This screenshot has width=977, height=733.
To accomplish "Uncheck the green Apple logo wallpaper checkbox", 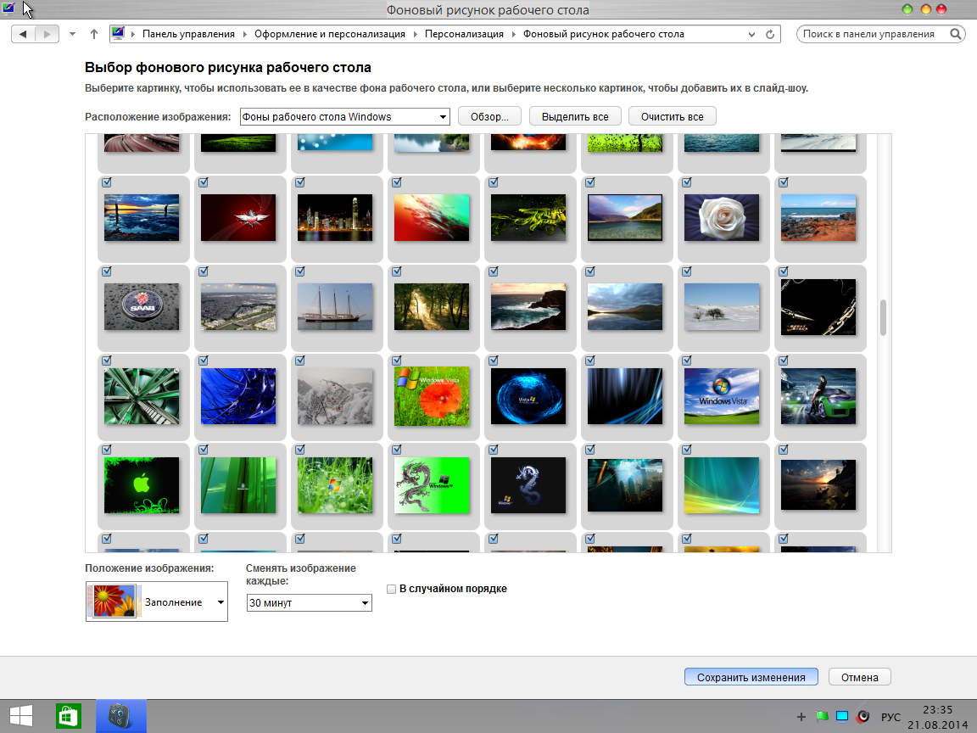I will tap(107, 450).
